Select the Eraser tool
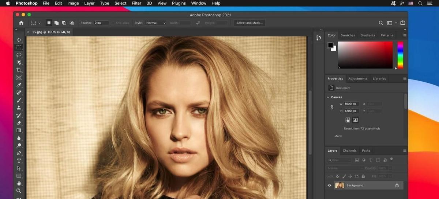Image resolution: width=439 pixels, height=199 pixels. pos(19,123)
